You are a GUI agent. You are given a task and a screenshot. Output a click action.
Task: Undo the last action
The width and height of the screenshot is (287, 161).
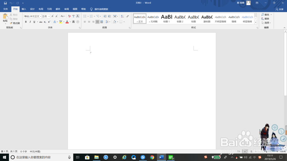[x=11, y=3]
